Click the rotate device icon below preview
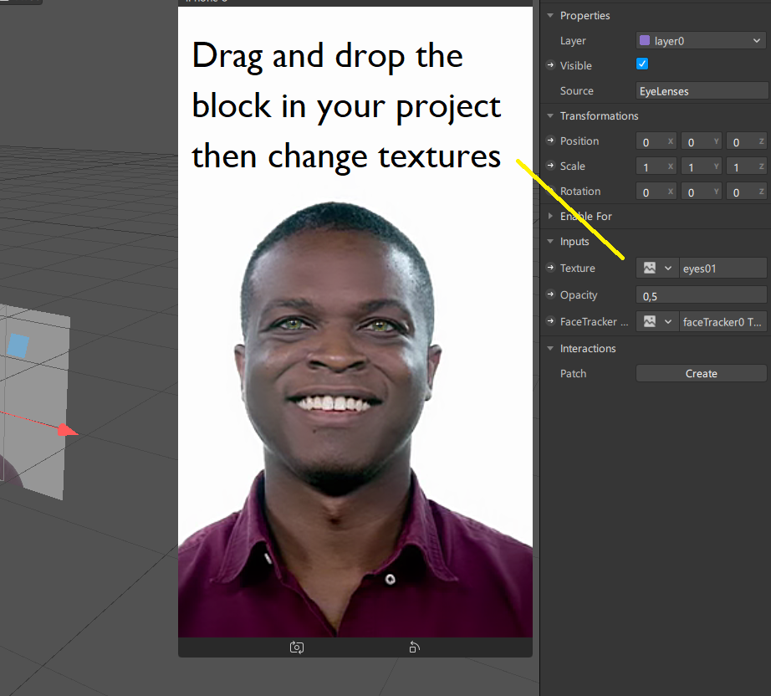Image resolution: width=771 pixels, height=696 pixels. pyautogui.click(x=415, y=647)
